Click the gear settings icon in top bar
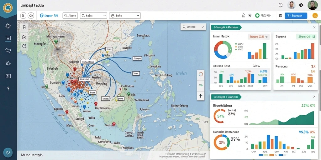 pyautogui.click(x=301, y=5)
